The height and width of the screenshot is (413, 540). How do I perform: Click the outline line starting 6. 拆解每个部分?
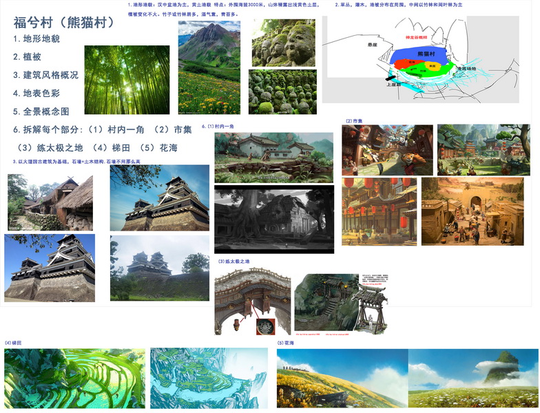pyautogui.click(x=103, y=129)
